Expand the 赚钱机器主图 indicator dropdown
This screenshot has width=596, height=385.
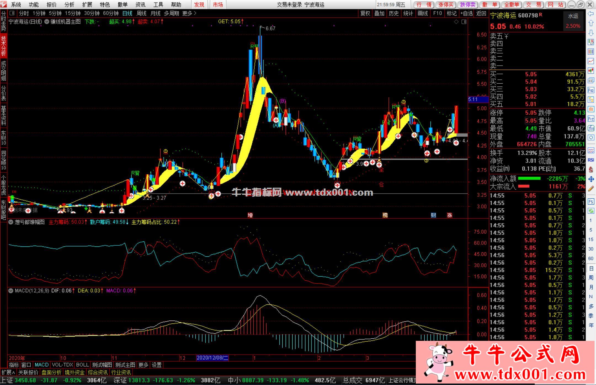point(47,22)
